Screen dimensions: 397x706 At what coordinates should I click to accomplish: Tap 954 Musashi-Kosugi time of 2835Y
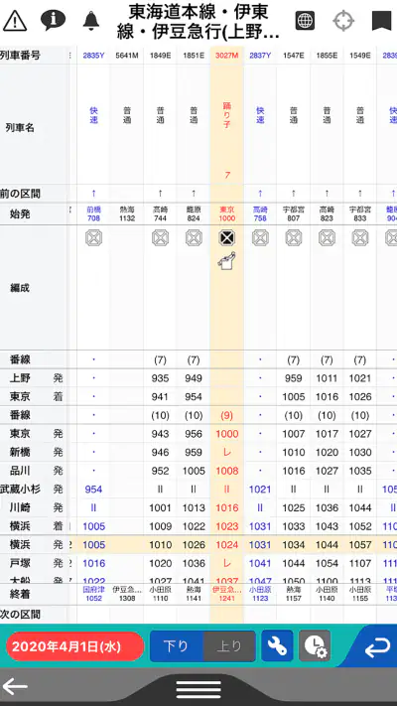[x=93, y=489]
